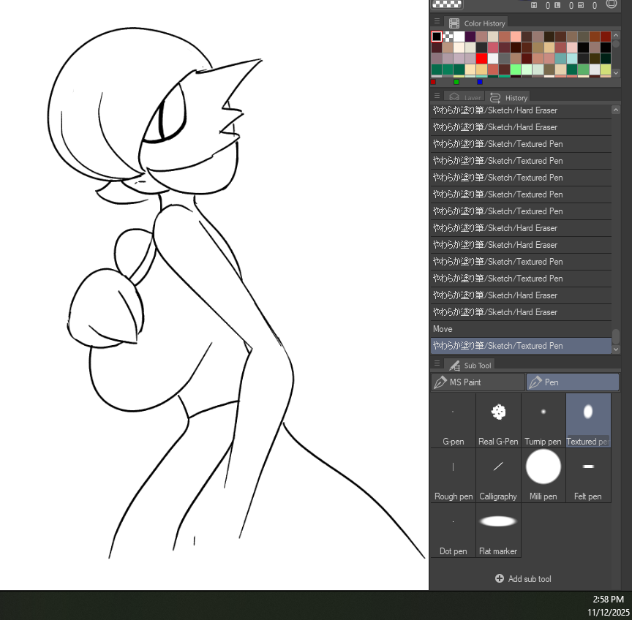Switch to the Layer tab

tap(464, 97)
